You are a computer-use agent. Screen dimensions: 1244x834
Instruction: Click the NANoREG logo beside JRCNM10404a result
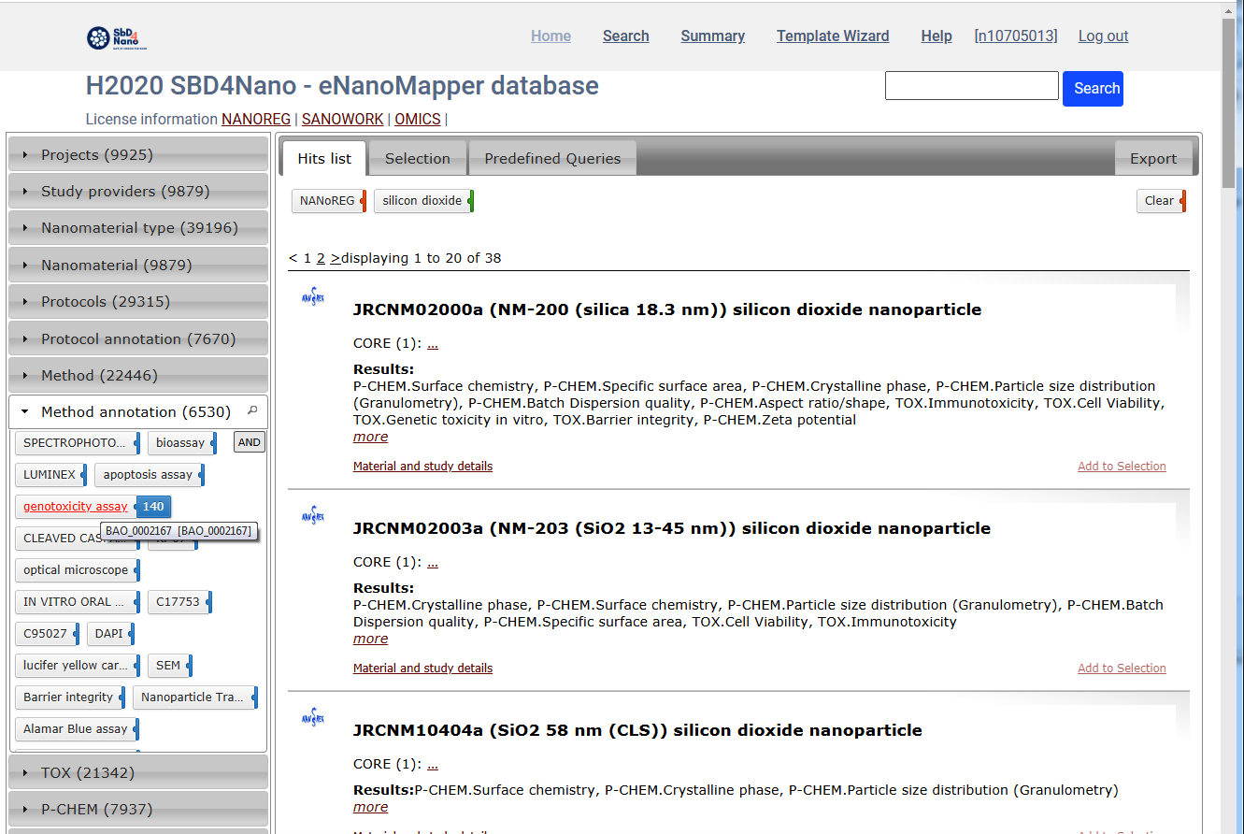[x=312, y=718]
